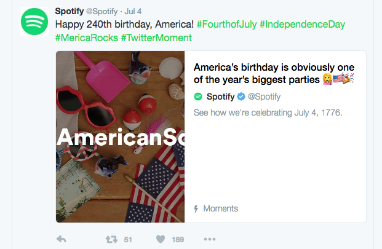Click the Moments lightning bolt icon
The height and width of the screenshot is (249, 382).
[x=196, y=208]
